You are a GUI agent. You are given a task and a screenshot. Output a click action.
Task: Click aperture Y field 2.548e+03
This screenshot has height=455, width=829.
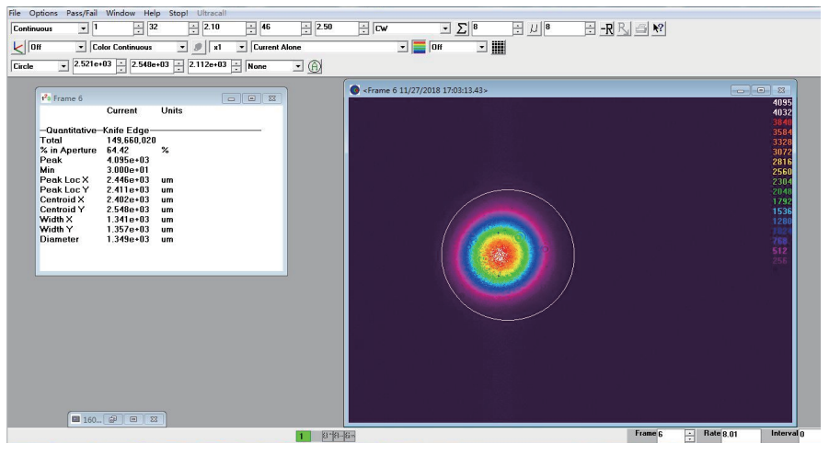click(x=152, y=65)
